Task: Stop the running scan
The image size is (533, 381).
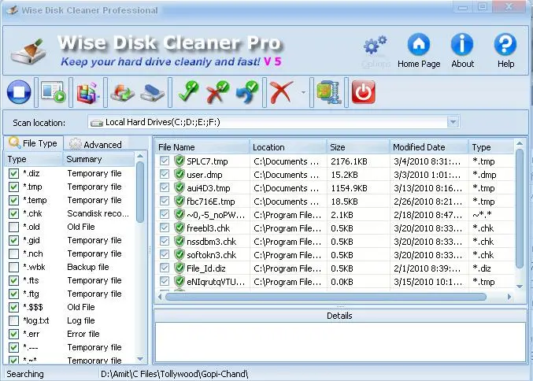Action: tap(19, 92)
